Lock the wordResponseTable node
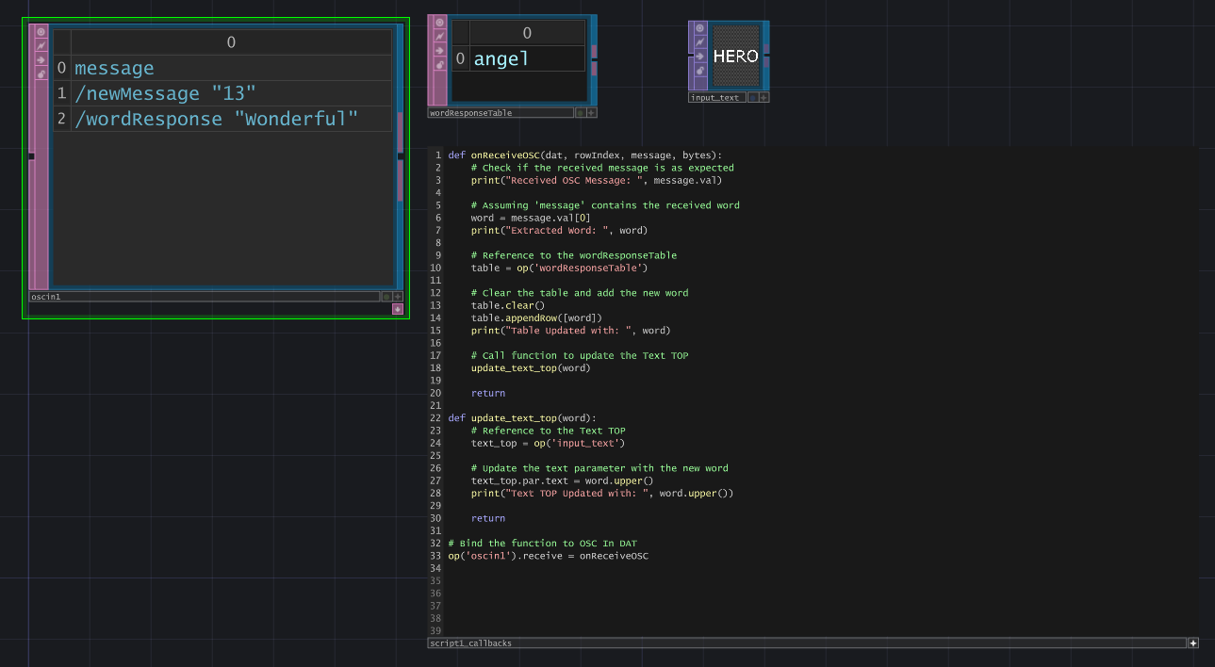Screen dimensions: 1215x667 (x=439, y=64)
